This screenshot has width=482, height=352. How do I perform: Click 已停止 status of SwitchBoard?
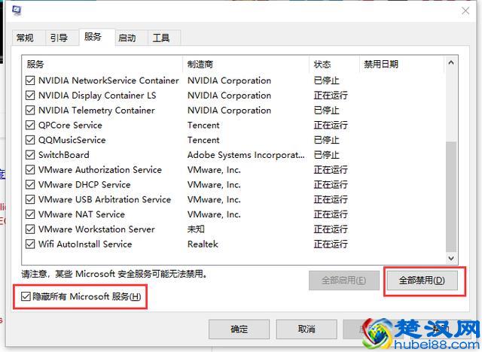point(326,155)
